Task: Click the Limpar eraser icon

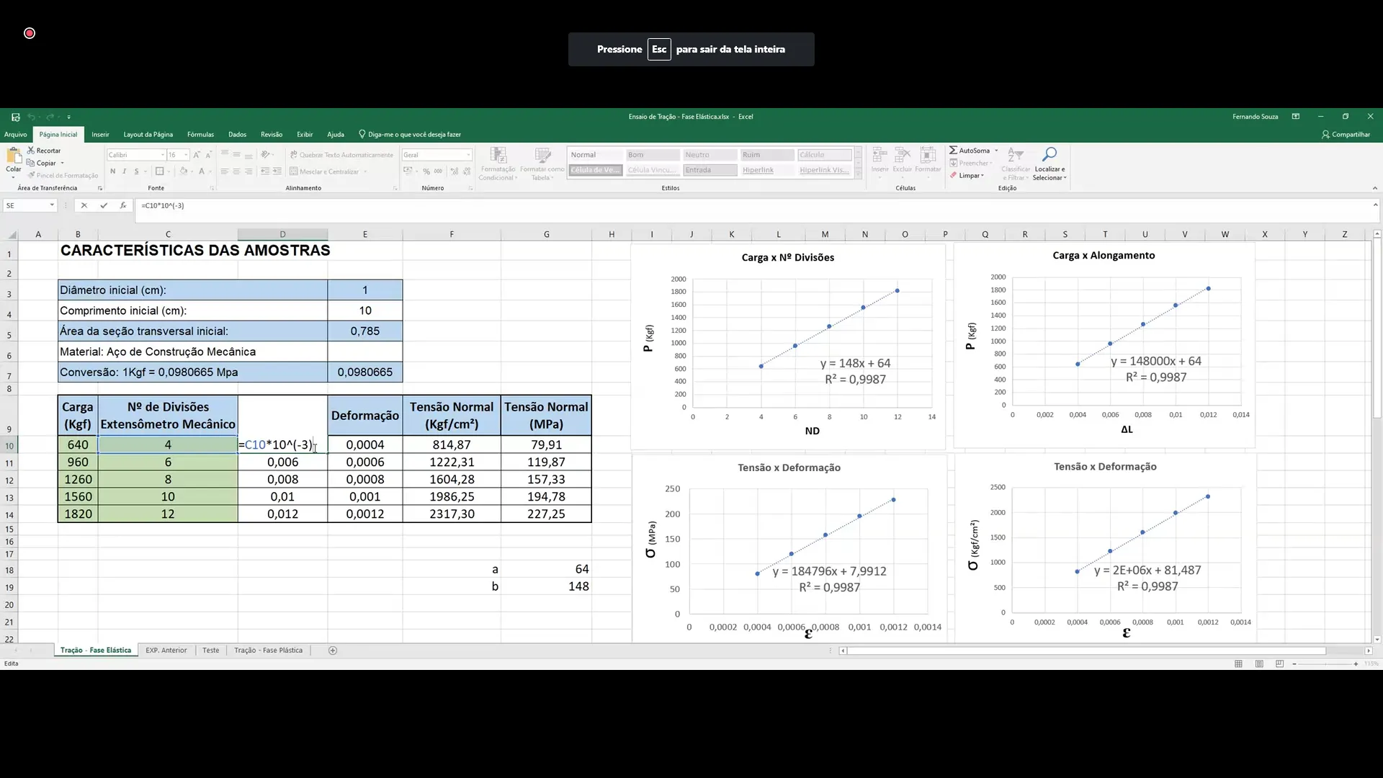Action: 953,175
